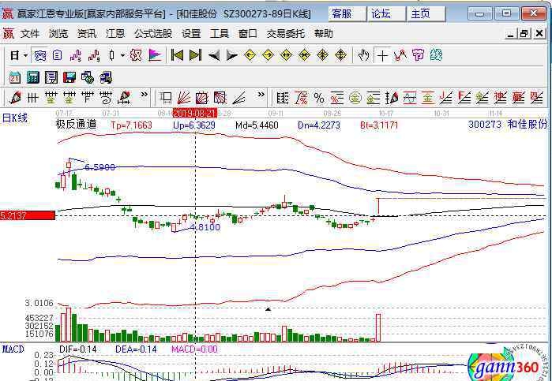
Task: Click the candlestick chart style icon
Action: point(112,55)
